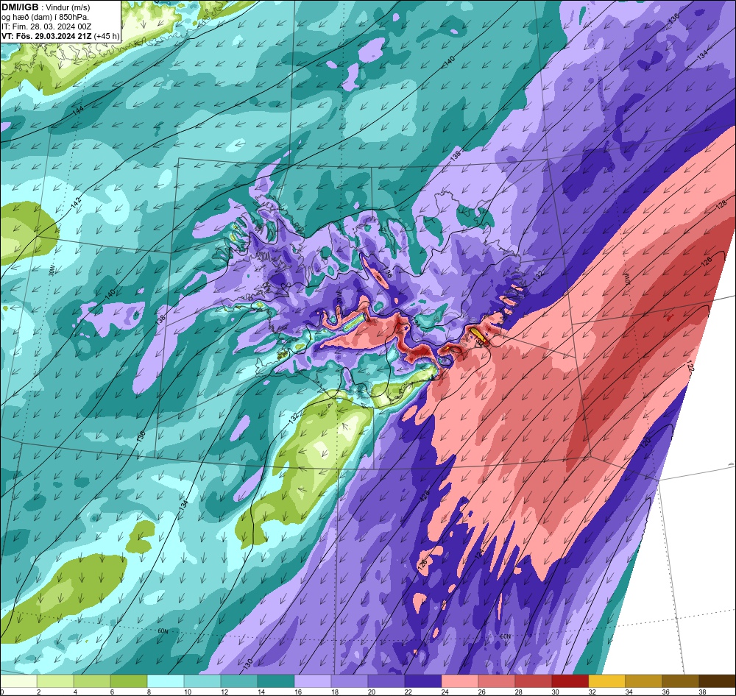Click legend tick number '2'
Screen dimensions: 736x696
click(38, 692)
